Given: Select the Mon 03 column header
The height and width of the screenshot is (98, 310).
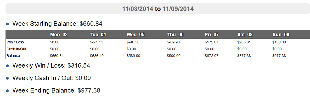Looking at the screenshot, I should (x=59, y=35).
